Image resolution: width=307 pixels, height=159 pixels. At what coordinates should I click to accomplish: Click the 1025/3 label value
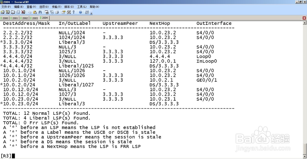(67, 52)
